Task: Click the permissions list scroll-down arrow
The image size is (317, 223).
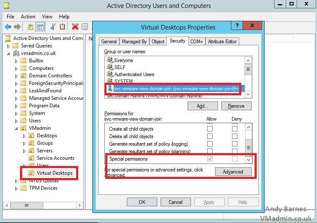Action: pos(248,160)
